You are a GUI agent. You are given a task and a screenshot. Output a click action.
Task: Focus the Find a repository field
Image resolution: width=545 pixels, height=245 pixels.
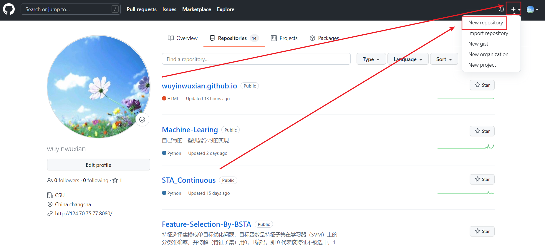tap(256, 59)
